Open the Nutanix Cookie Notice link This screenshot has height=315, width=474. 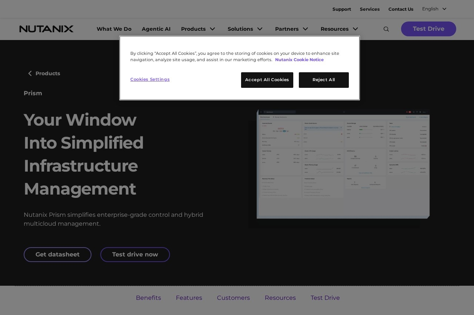tap(299, 60)
